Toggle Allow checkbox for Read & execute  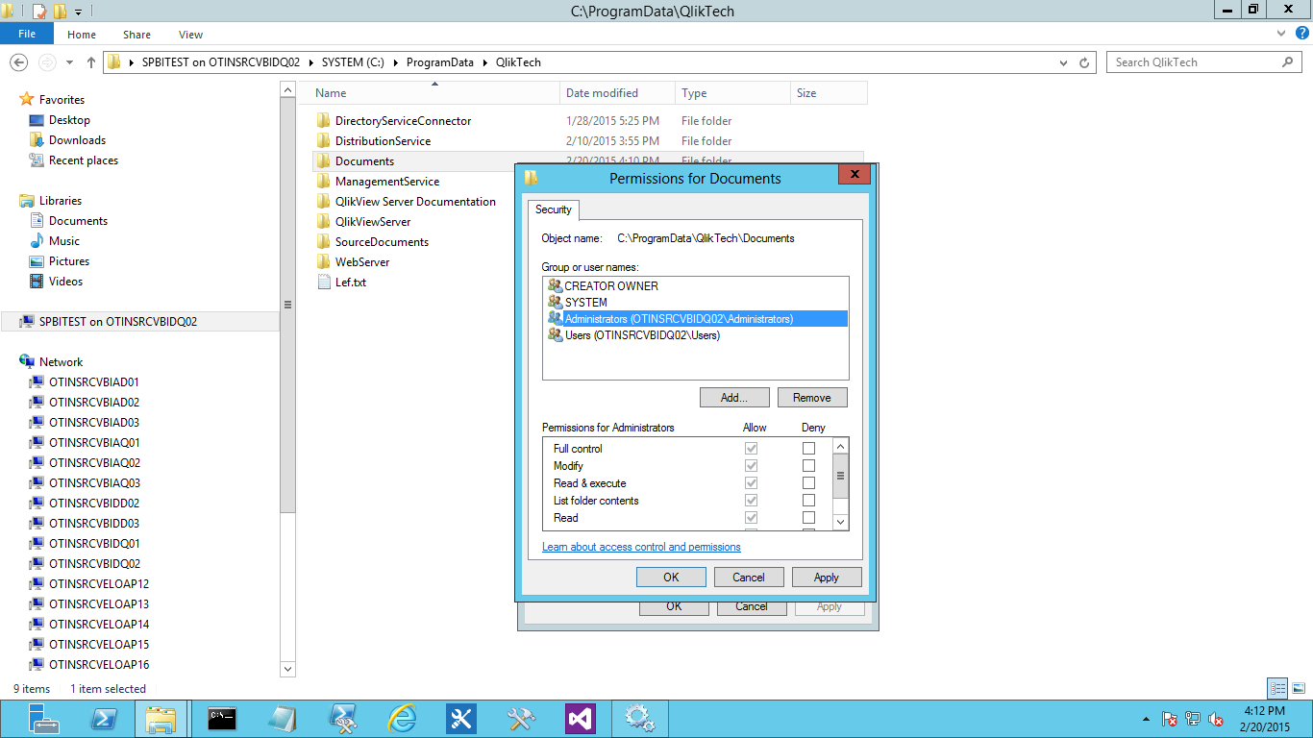coord(752,483)
